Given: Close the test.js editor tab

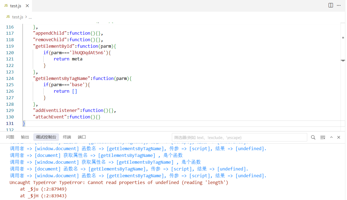Looking at the screenshot, I should click(27, 6).
